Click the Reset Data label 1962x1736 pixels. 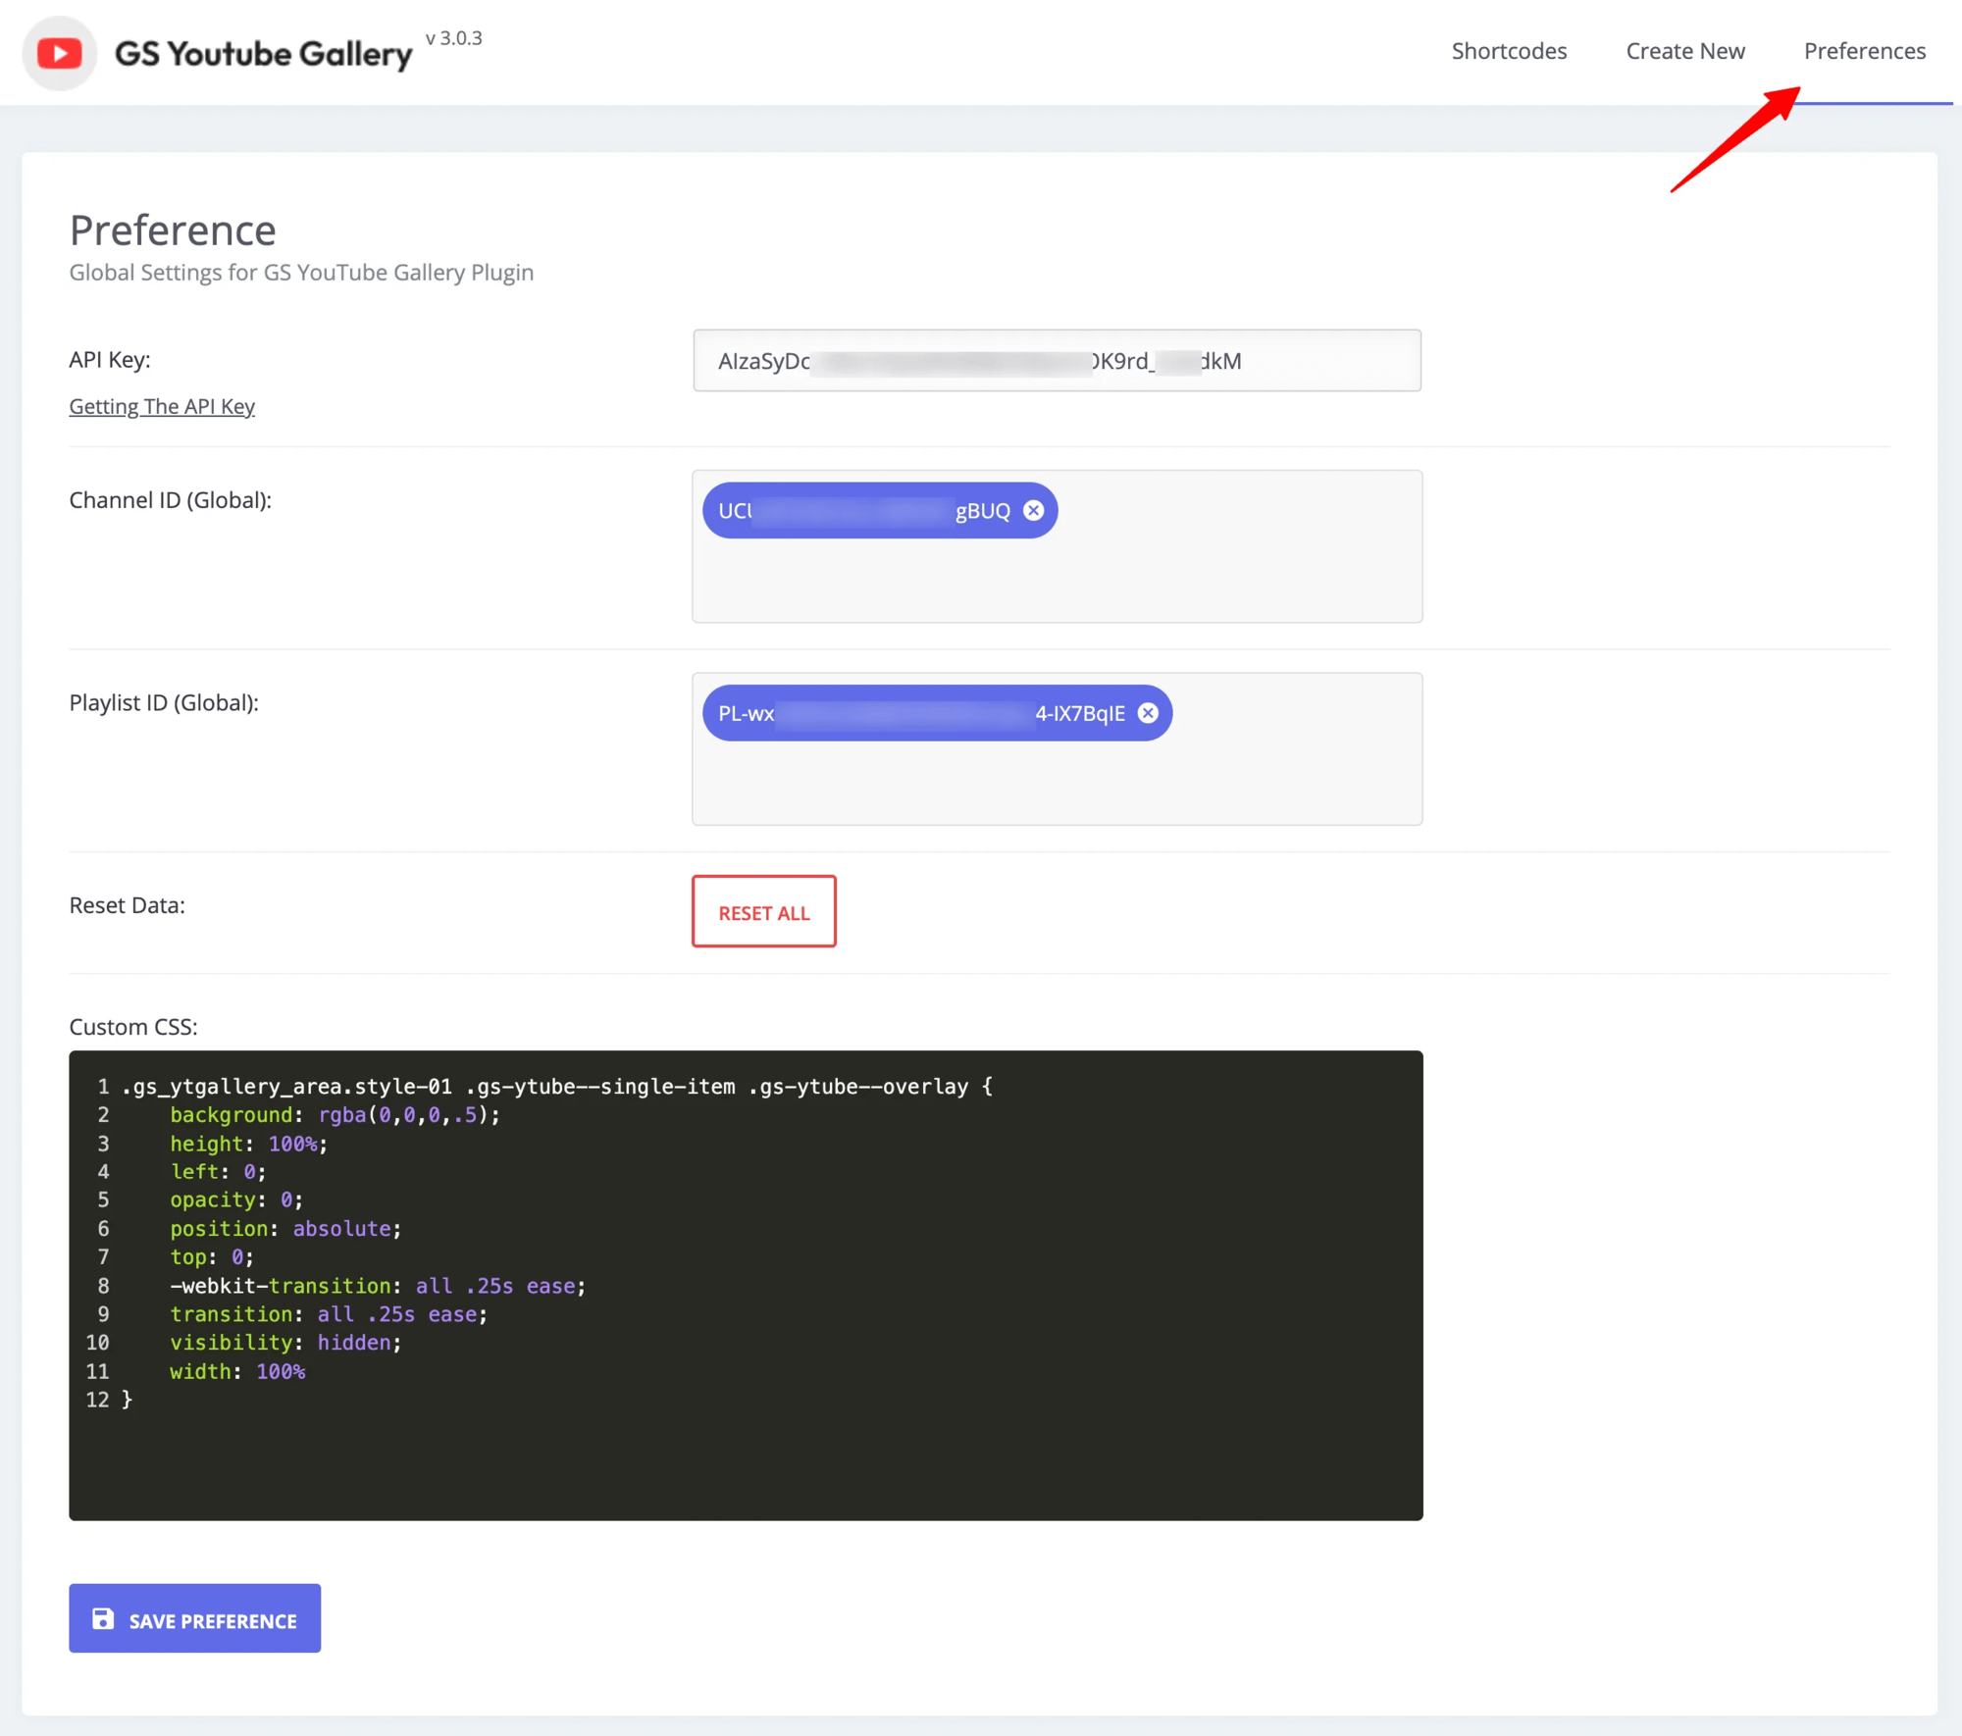coord(127,905)
